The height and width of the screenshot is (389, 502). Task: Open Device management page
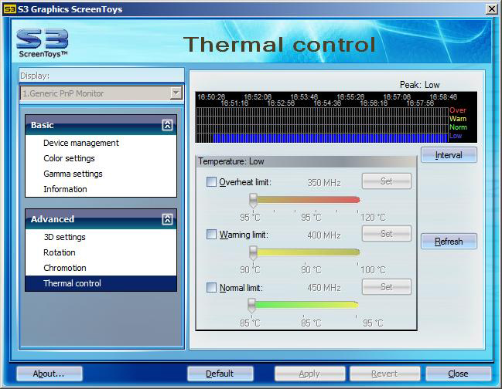point(81,143)
